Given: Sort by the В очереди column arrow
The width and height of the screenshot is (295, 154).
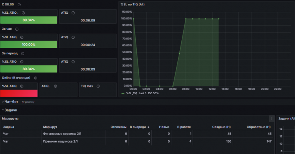Looking at the screenshot, I should click(148, 127).
